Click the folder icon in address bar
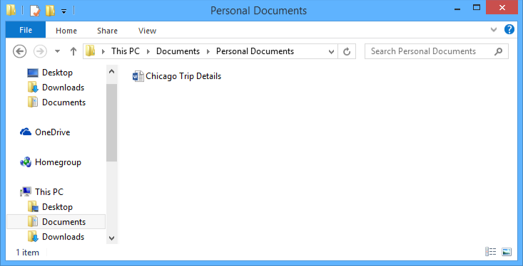Viewport: 523px width, 266px height. (91, 51)
